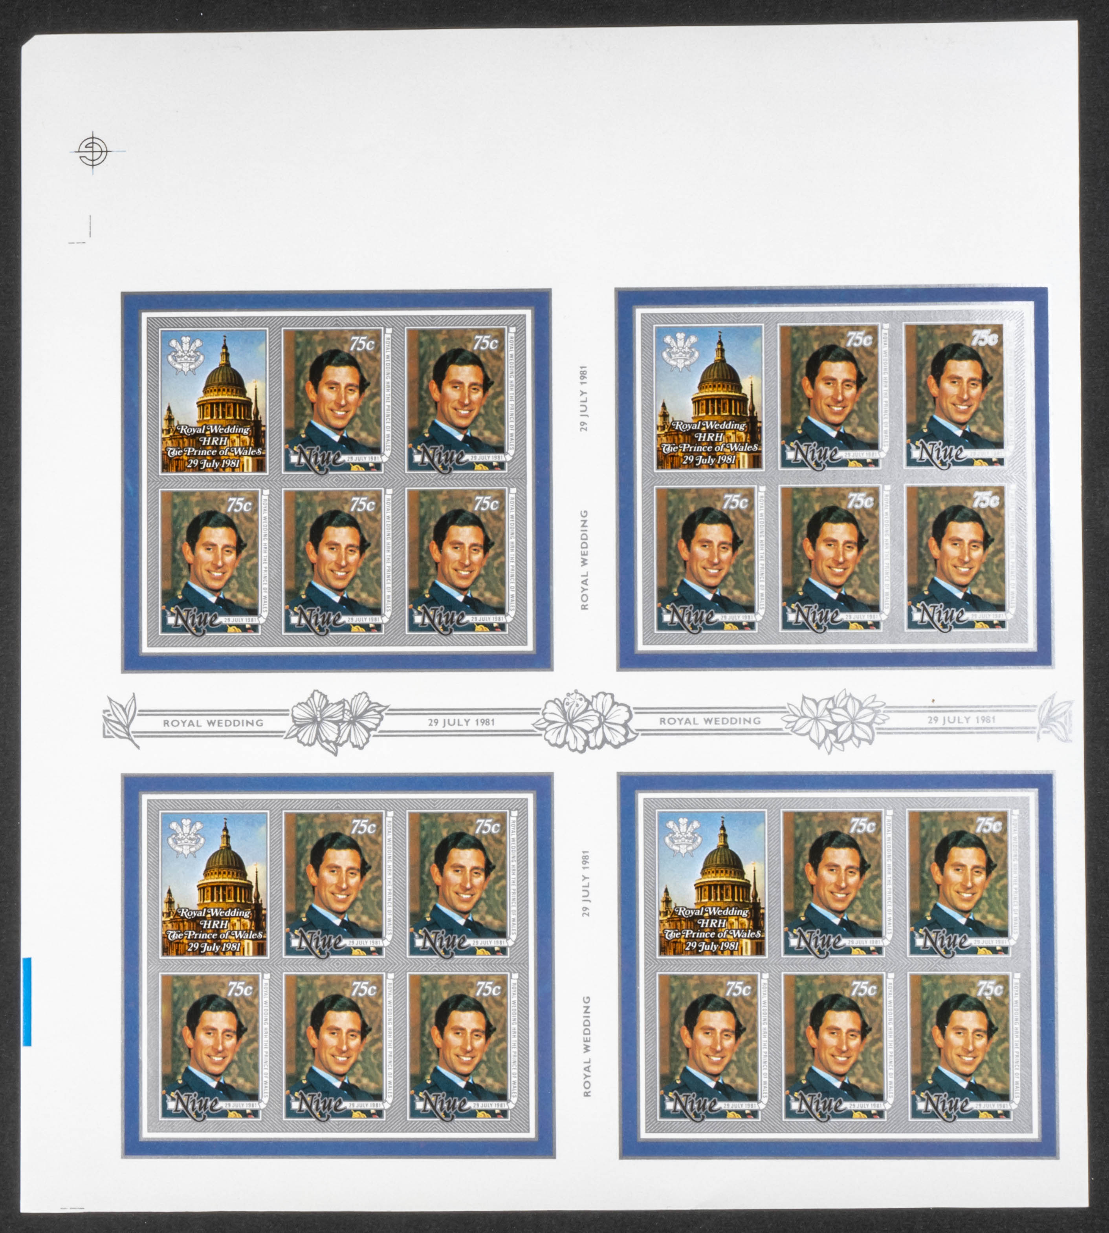Screen dimensions: 1109x1233
Task: Click Prince of Wales feathers emblem, bottom-left pane
Action: pyautogui.click(x=186, y=838)
